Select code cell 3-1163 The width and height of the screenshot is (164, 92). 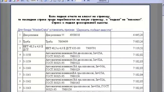pyautogui.click(x=34, y=88)
